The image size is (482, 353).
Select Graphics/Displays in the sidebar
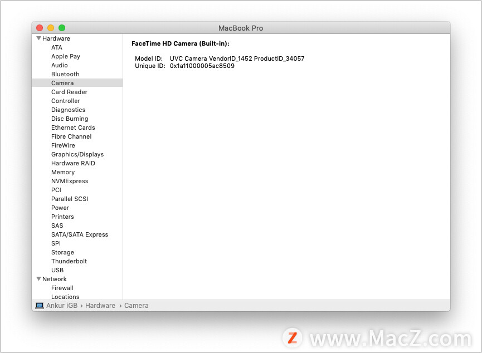click(x=77, y=154)
